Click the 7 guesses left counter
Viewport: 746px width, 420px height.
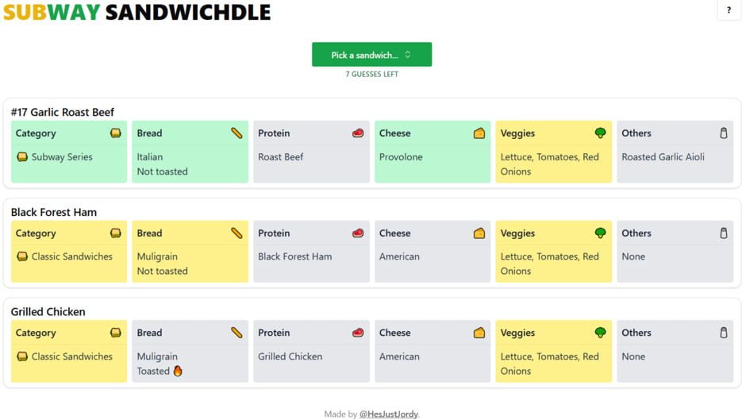pos(371,74)
